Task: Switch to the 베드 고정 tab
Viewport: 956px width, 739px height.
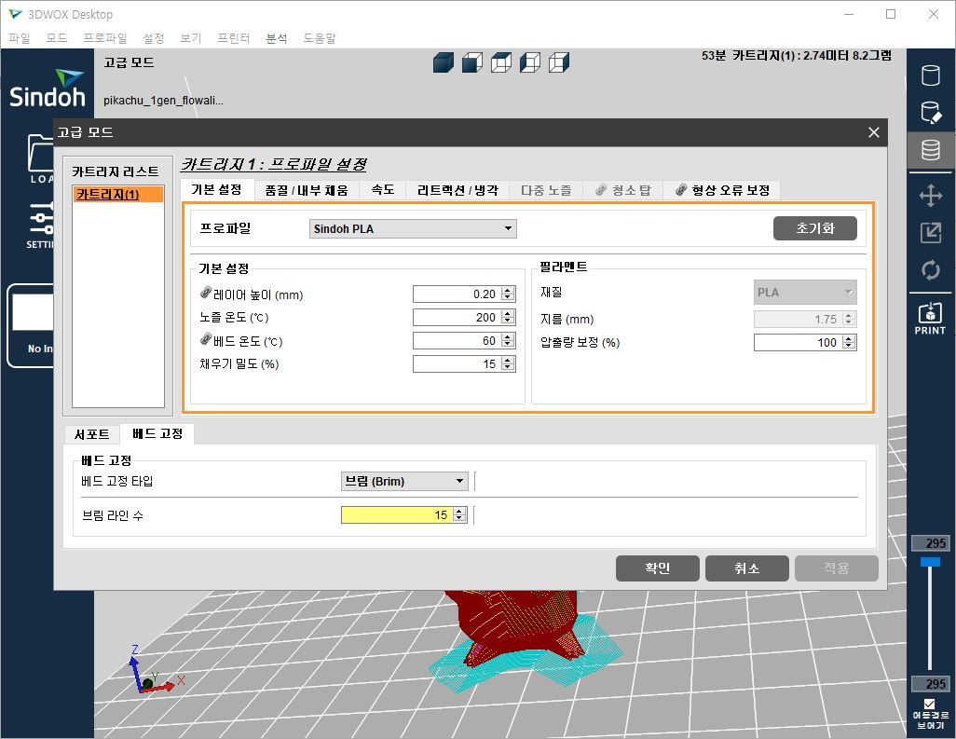Action: pyautogui.click(x=157, y=433)
